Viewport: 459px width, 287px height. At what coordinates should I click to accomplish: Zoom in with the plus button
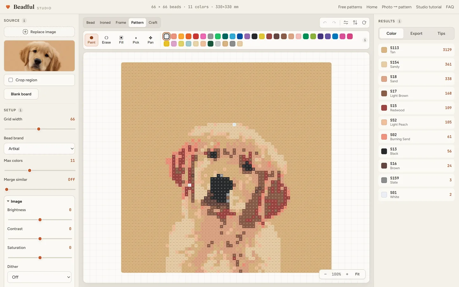point(347,274)
